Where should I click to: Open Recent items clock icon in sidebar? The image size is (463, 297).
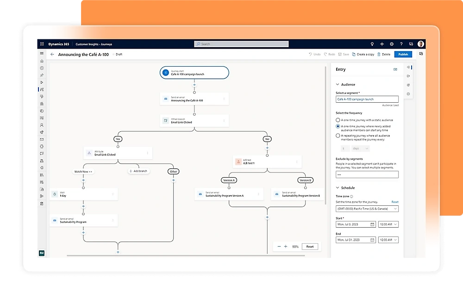[42, 68]
